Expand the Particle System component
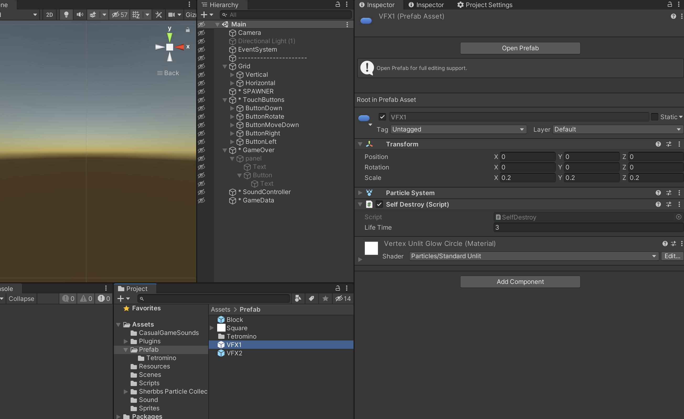Viewport: 684px width, 419px height. click(x=360, y=192)
